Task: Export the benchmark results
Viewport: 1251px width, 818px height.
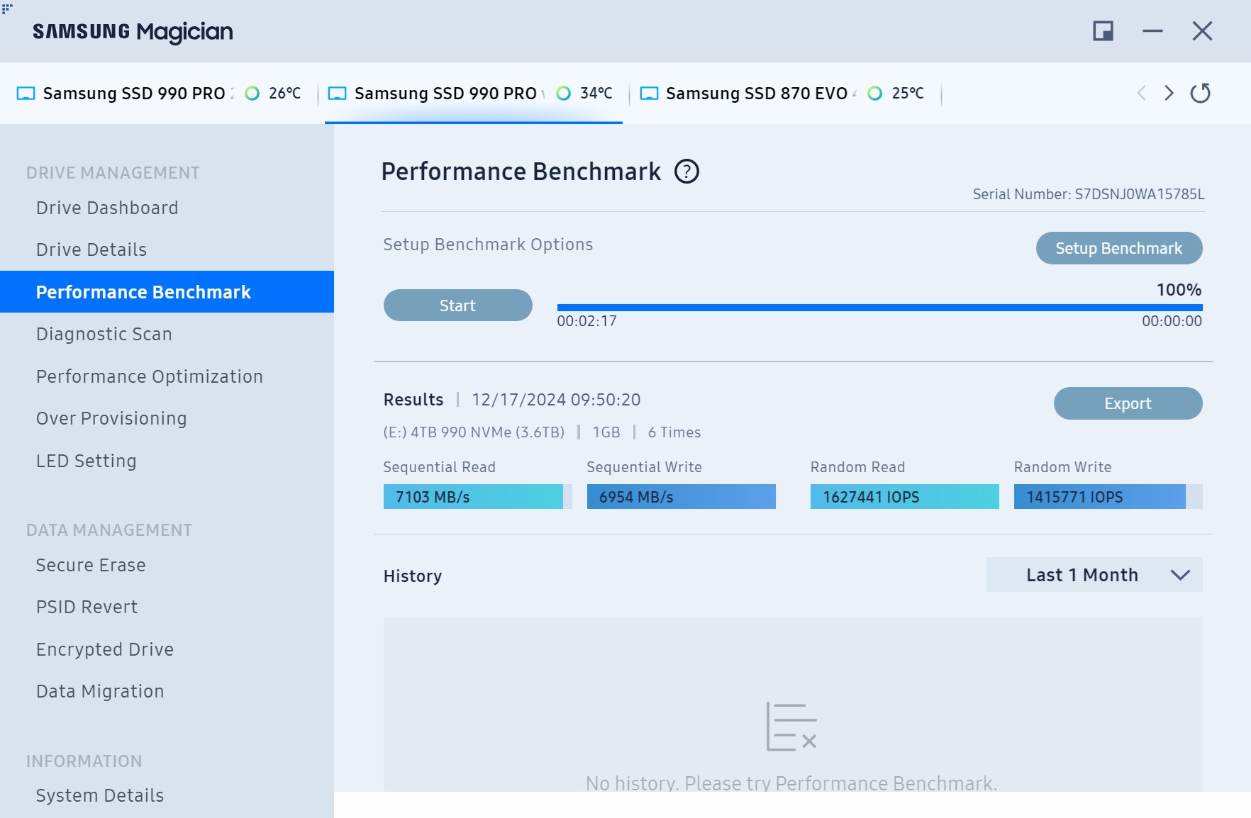Action: pos(1128,403)
